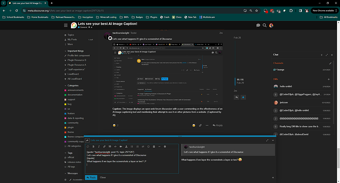Click the topic timeline scroller handle 11 / 11
Screen dimensions: 340x183
(239, 81)
